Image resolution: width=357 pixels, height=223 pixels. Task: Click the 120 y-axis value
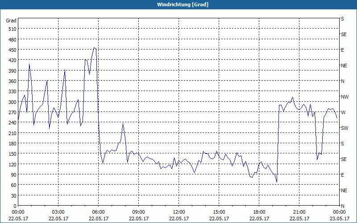(x=12, y=164)
